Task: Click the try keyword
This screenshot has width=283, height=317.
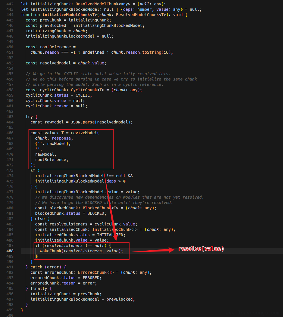Action: click(29, 117)
